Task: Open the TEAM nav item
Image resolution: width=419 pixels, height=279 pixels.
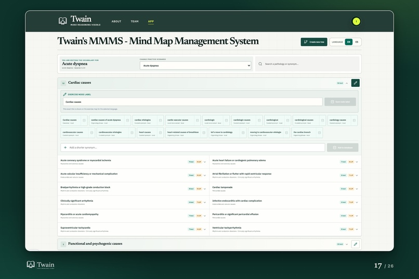Action: 135,21
